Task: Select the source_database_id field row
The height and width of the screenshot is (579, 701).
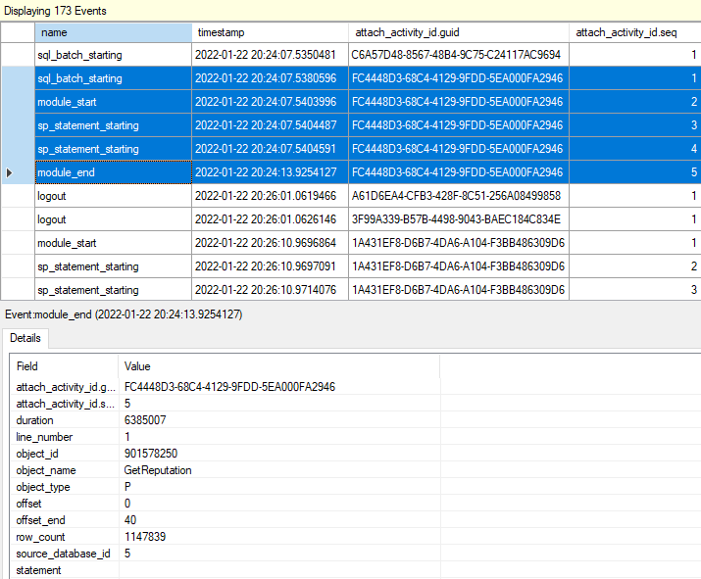Action: click(x=64, y=554)
